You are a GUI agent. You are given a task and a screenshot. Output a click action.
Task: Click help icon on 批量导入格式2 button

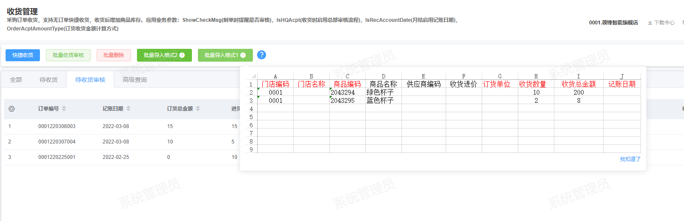(x=182, y=55)
